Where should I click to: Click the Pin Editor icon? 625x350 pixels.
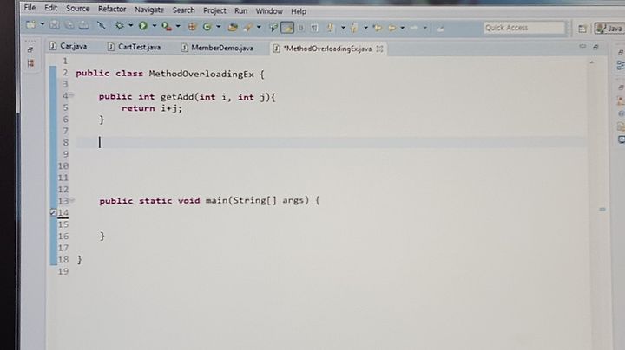(440, 29)
